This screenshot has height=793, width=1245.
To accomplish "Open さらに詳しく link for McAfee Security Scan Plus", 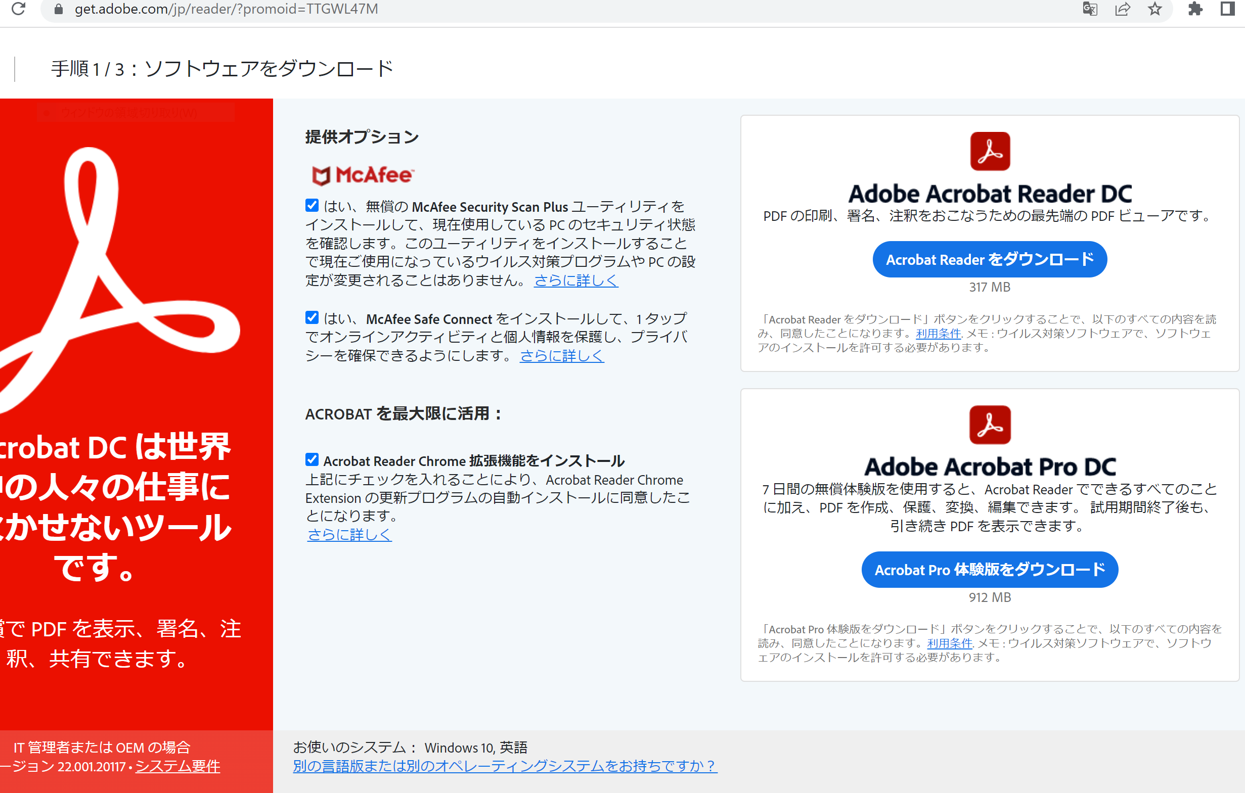I will coord(576,281).
